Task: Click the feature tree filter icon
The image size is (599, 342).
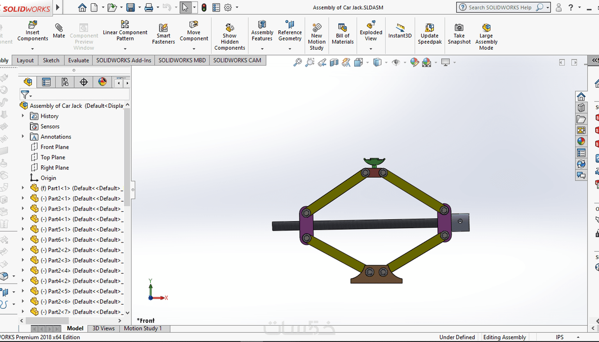Action: click(x=25, y=94)
